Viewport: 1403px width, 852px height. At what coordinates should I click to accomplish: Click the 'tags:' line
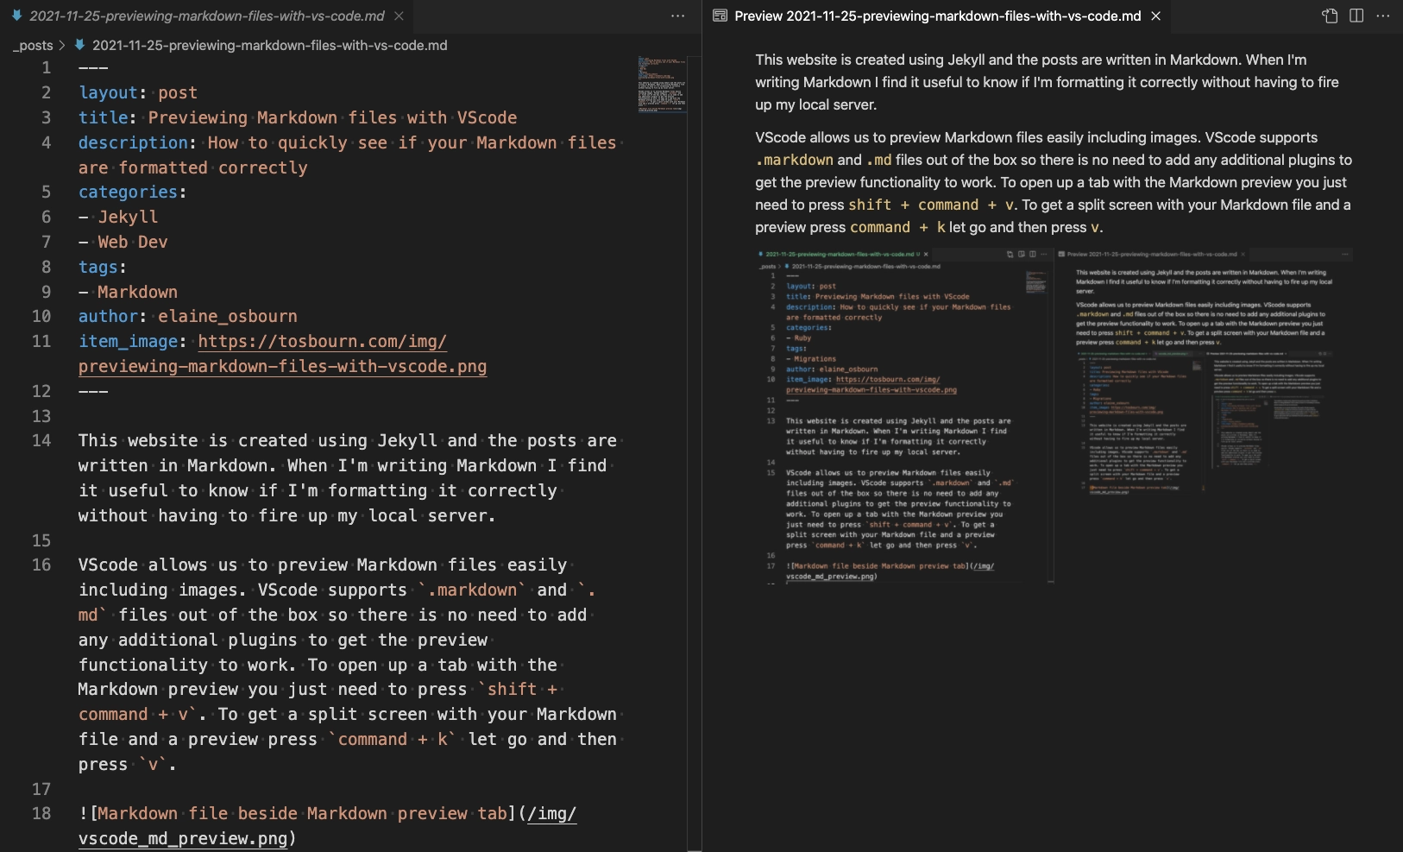(103, 267)
